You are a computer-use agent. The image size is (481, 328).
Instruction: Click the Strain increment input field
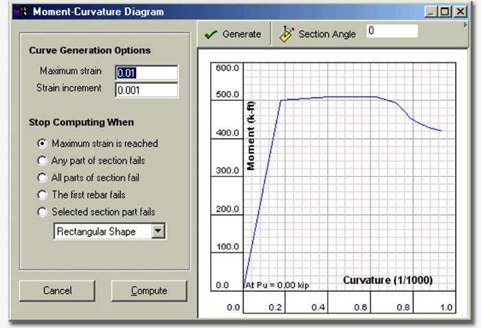click(146, 89)
